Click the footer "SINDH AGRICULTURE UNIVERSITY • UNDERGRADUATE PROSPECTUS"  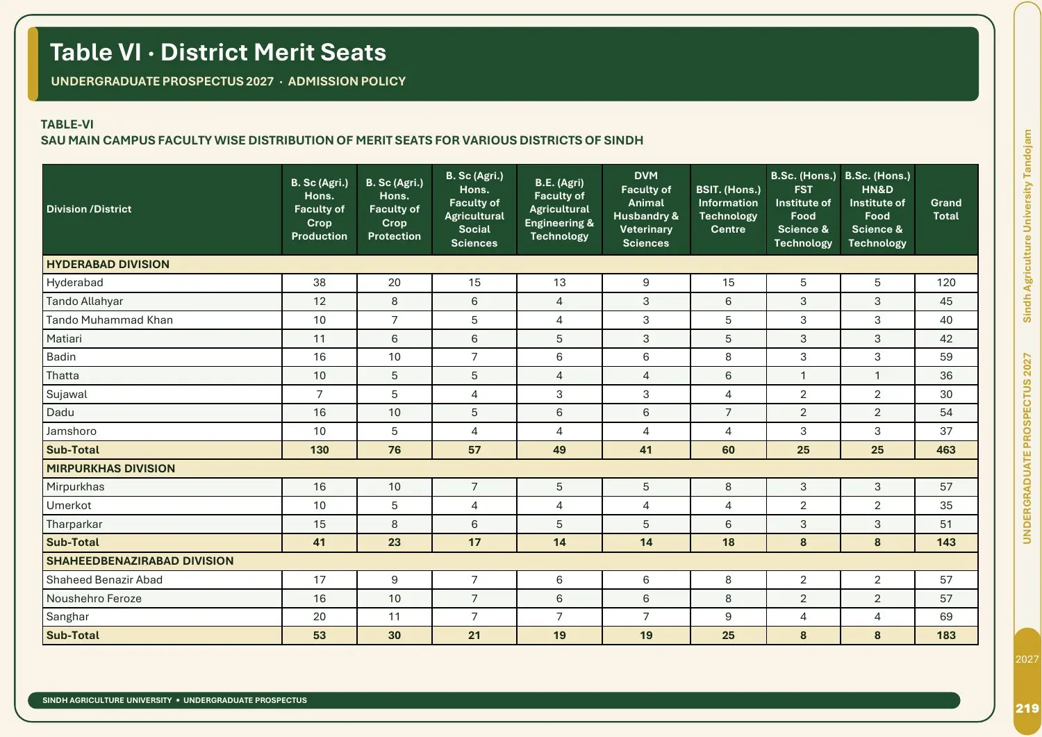coord(174,700)
